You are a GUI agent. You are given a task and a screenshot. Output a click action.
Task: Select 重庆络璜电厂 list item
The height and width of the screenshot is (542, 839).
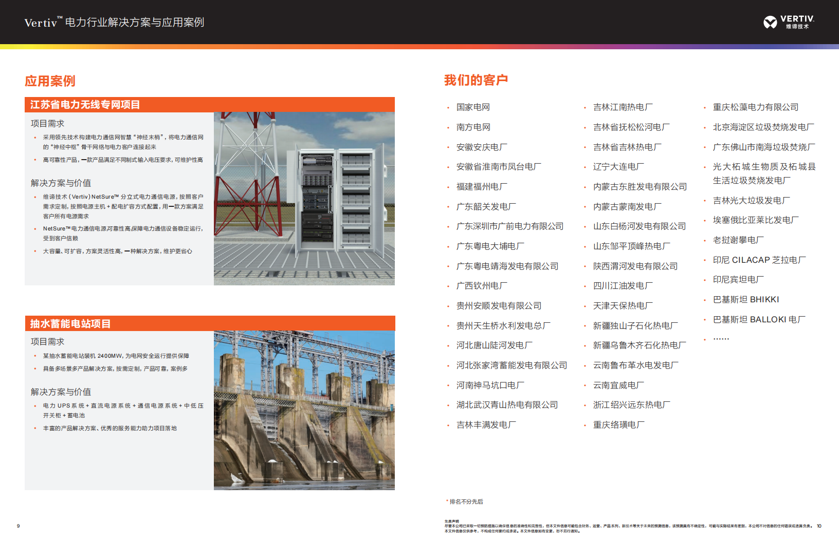[x=618, y=425]
